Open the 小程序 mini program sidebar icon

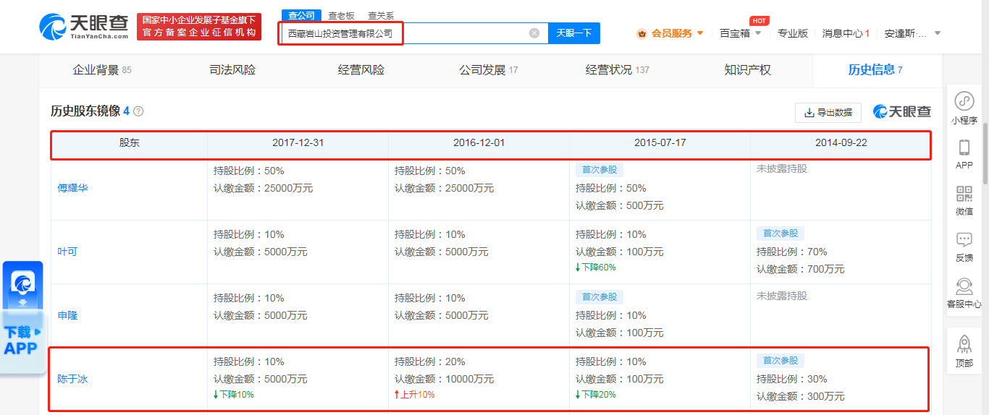(964, 102)
